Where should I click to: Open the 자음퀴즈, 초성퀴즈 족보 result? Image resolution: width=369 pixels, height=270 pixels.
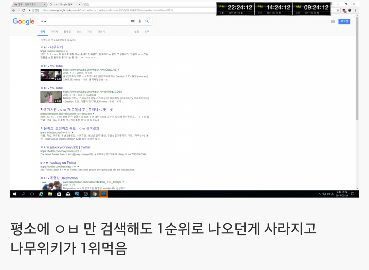70,128
